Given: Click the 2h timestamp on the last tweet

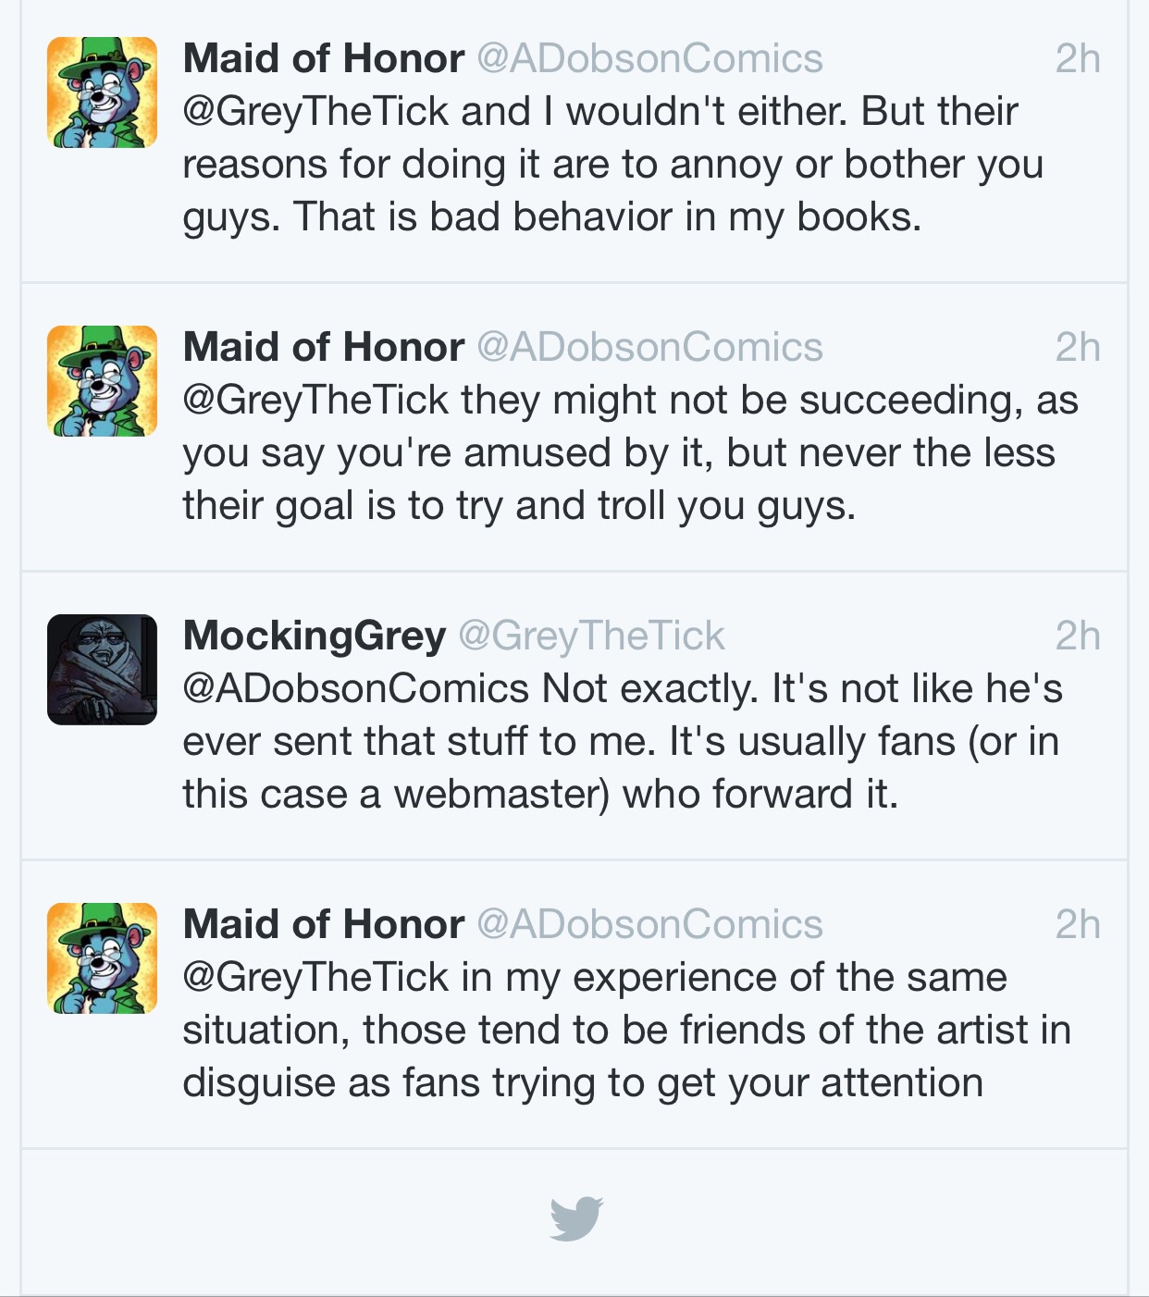Looking at the screenshot, I should pyautogui.click(x=1078, y=925).
